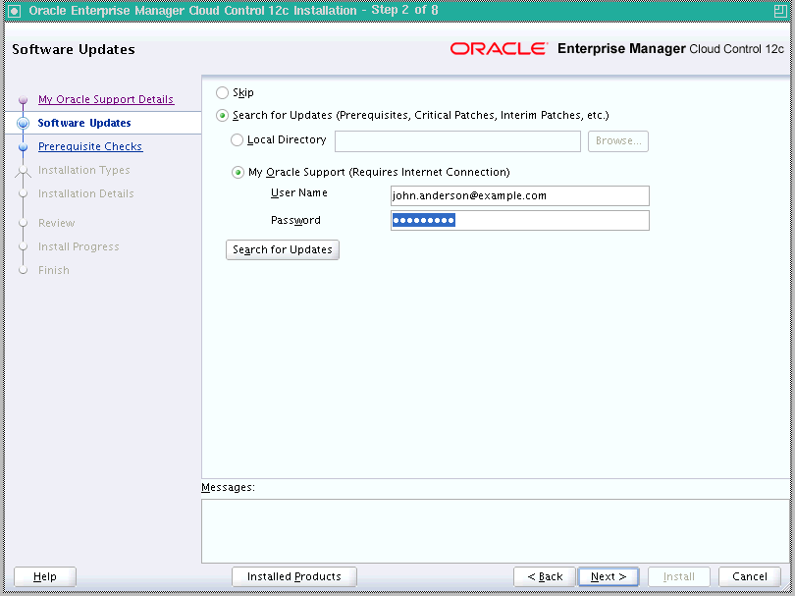The height and width of the screenshot is (596, 795).
Task: Click the Software Updates page heading
Action: [x=74, y=50]
